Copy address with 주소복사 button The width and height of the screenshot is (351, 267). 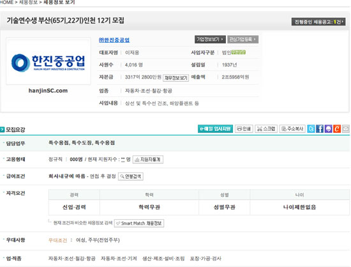click(292, 129)
